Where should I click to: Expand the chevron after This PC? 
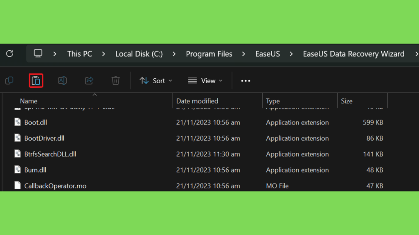[x=104, y=54]
